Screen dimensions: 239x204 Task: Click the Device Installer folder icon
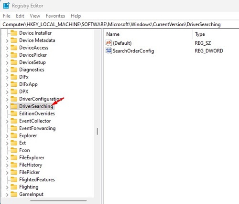coord(14,33)
